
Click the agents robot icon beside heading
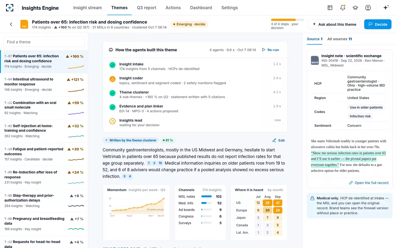tap(111, 50)
